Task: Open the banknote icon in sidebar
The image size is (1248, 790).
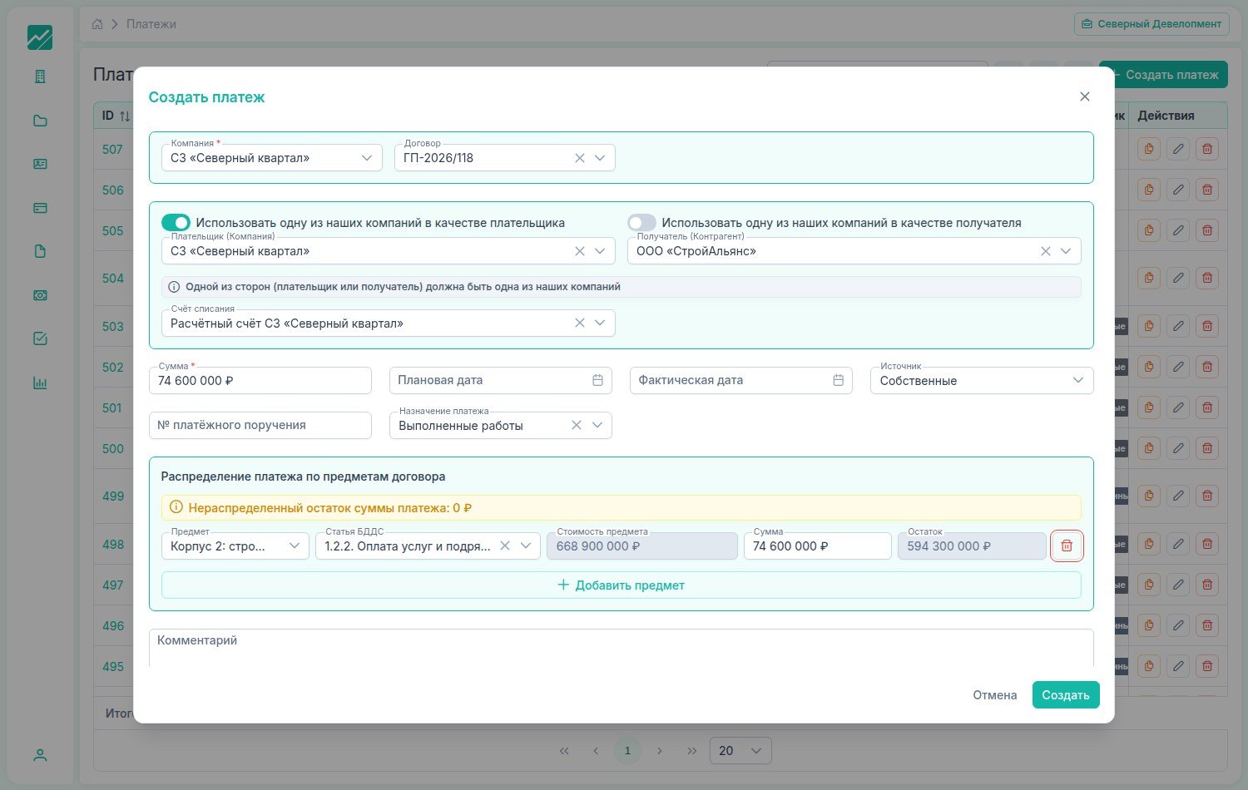Action: (40, 295)
